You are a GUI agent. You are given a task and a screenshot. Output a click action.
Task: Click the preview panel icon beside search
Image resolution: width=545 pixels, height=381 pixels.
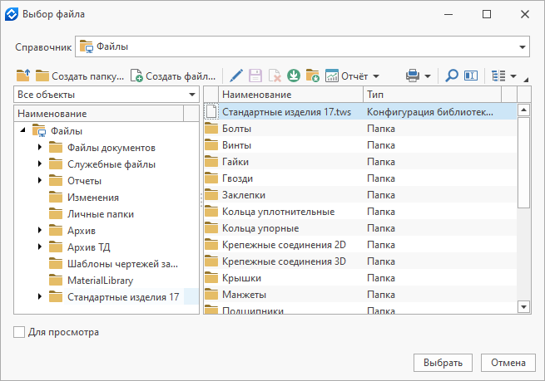pyautogui.click(x=471, y=76)
